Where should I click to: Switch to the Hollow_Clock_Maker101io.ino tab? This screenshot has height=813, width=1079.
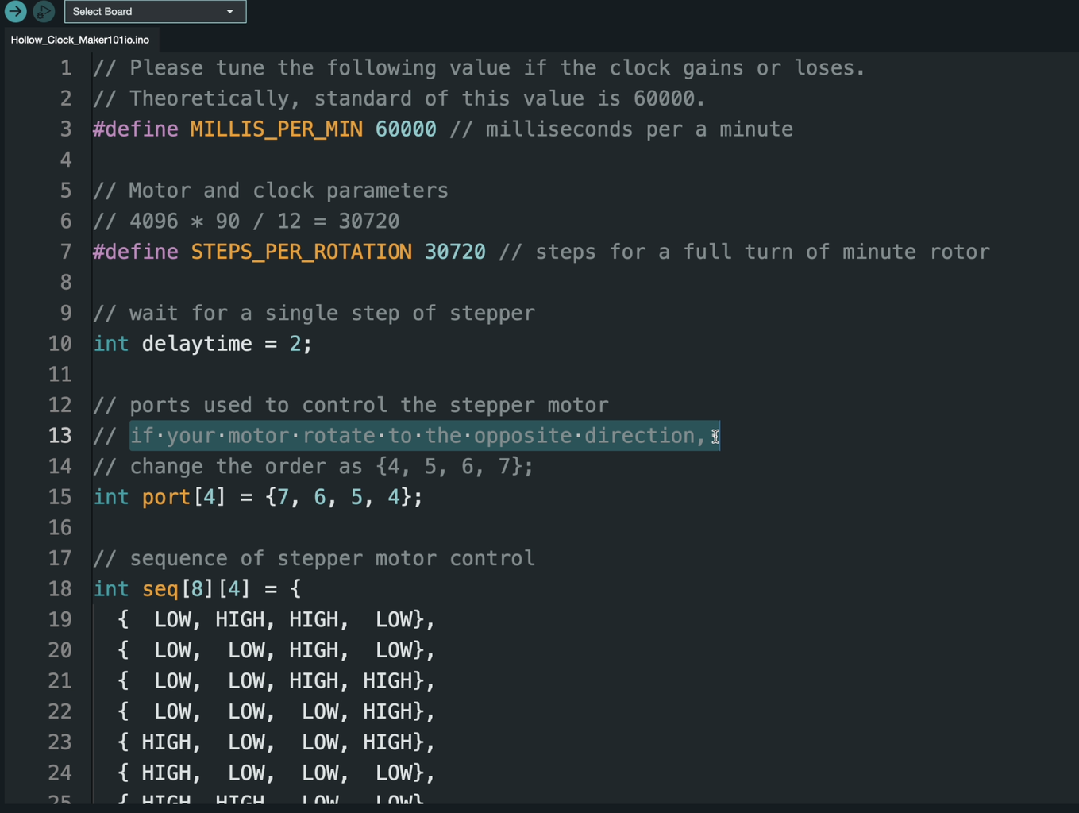tap(79, 40)
